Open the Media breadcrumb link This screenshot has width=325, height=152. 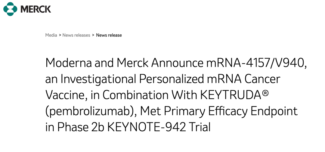pyautogui.click(x=51, y=35)
